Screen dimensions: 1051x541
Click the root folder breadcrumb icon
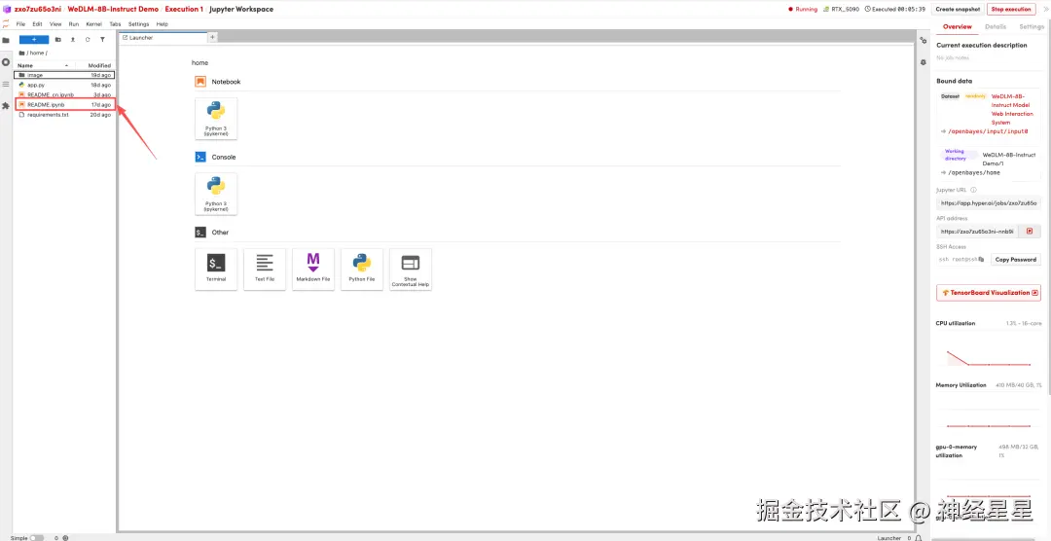(22, 53)
